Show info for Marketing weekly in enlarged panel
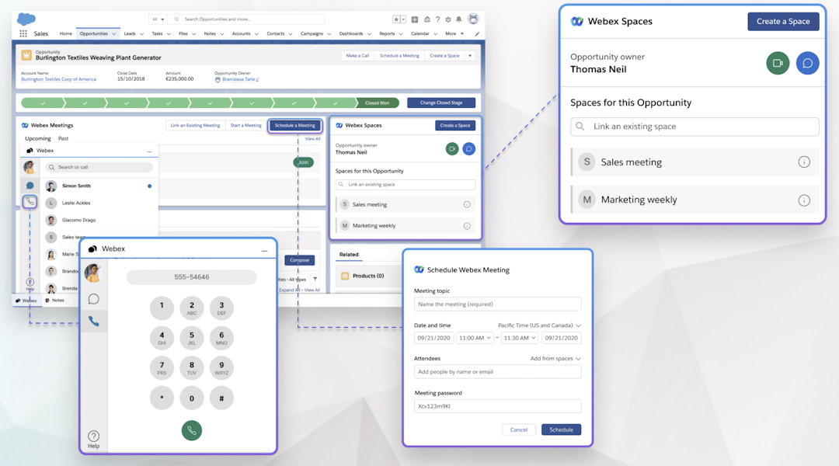 pyautogui.click(x=804, y=200)
